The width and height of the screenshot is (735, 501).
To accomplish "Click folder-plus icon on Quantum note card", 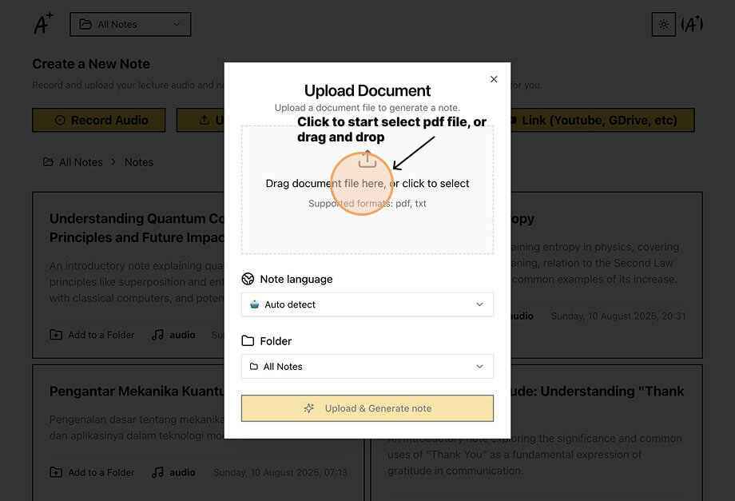I will (56, 335).
